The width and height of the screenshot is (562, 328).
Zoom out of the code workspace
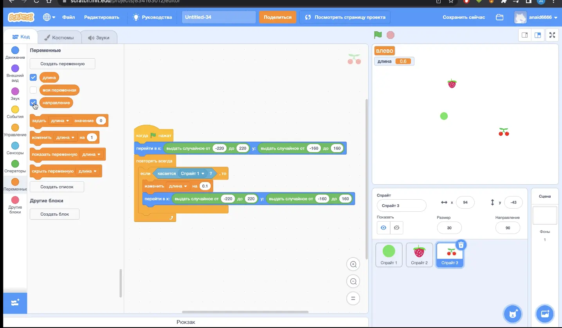353,281
